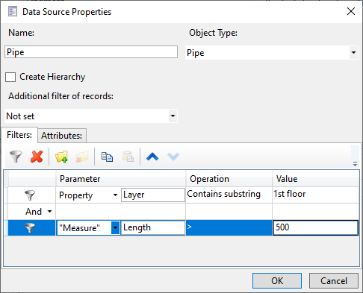This screenshot has width=363, height=293.
Task: Click the dialog title document icon
Action: coord(13,11)
